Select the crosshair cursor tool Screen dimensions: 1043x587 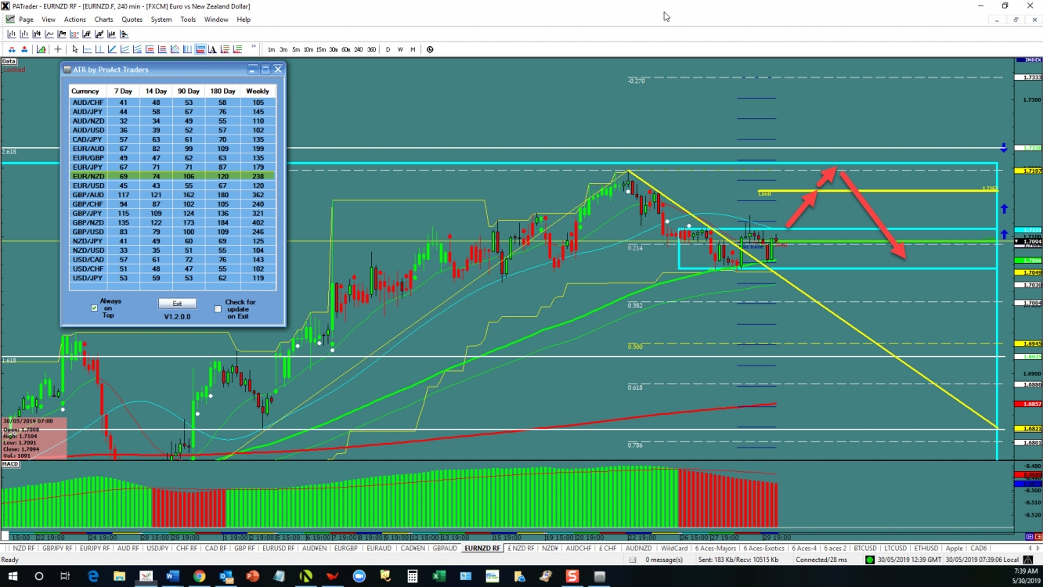pyautogui.click(x=58, y=49)
